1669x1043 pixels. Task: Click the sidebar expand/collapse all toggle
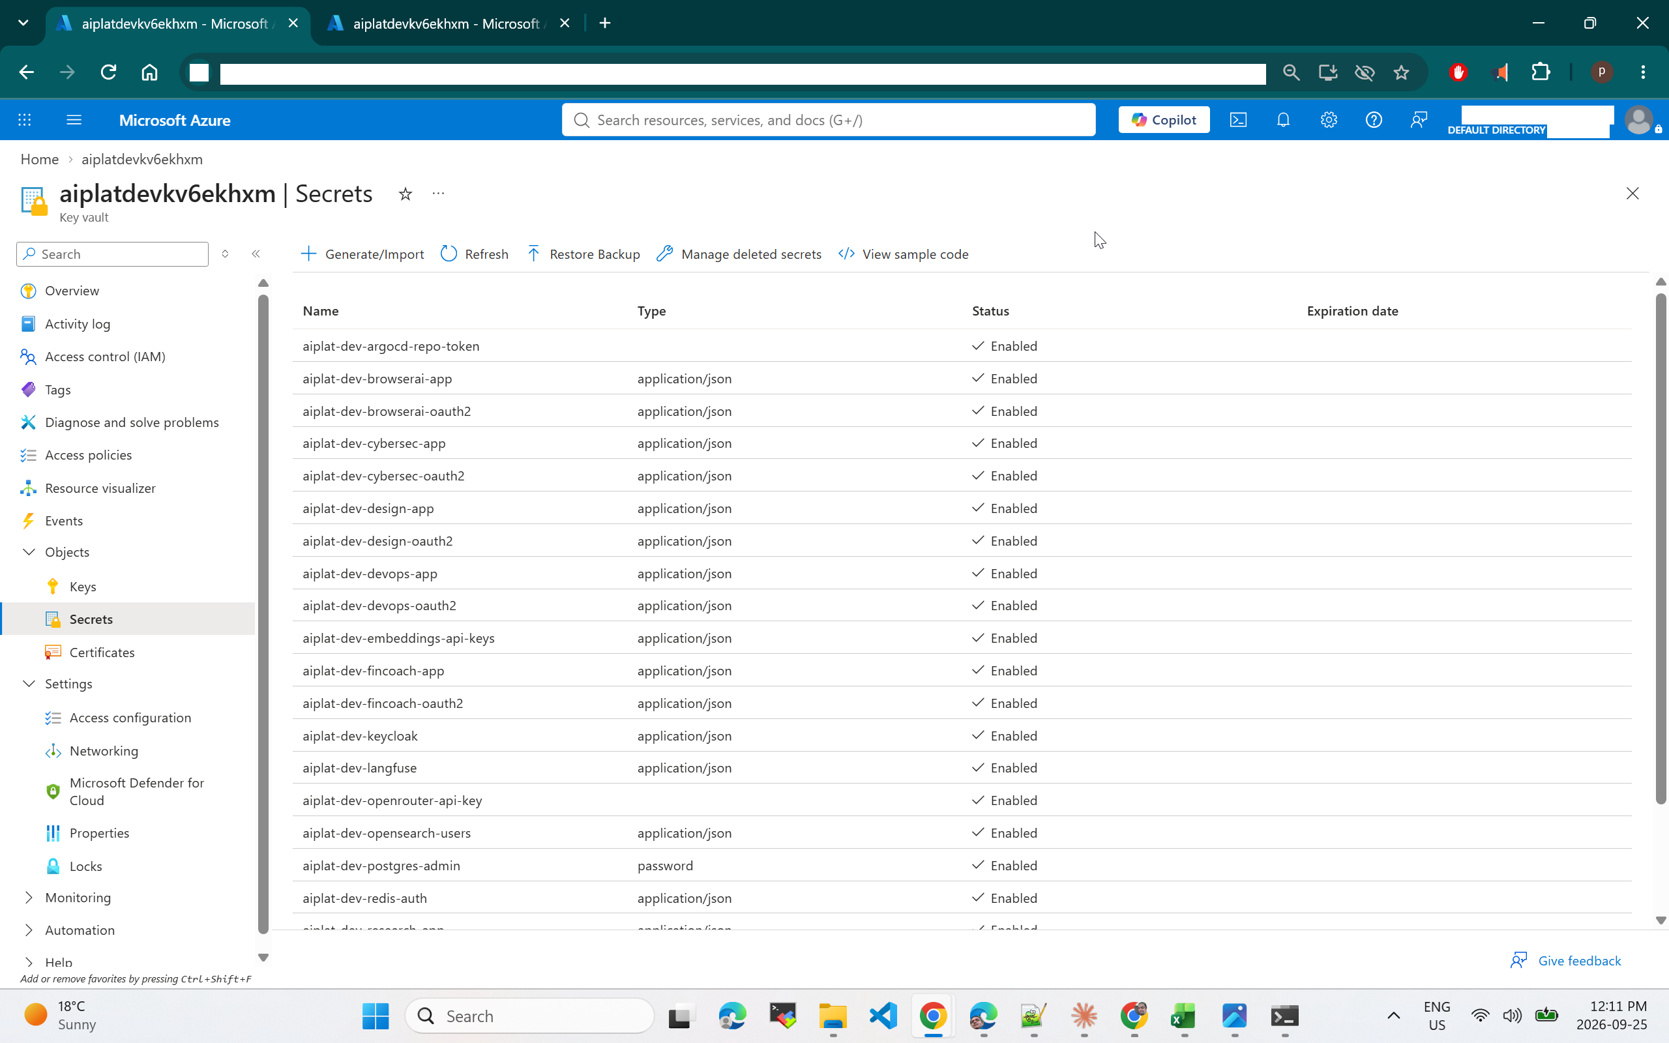click(x=225, y=254)
